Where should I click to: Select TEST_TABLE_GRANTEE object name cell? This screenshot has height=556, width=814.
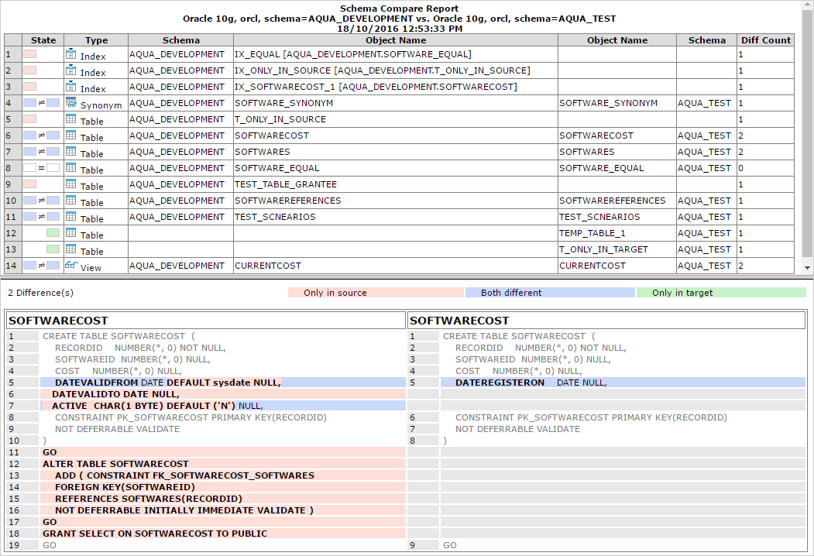click(396, 184)
